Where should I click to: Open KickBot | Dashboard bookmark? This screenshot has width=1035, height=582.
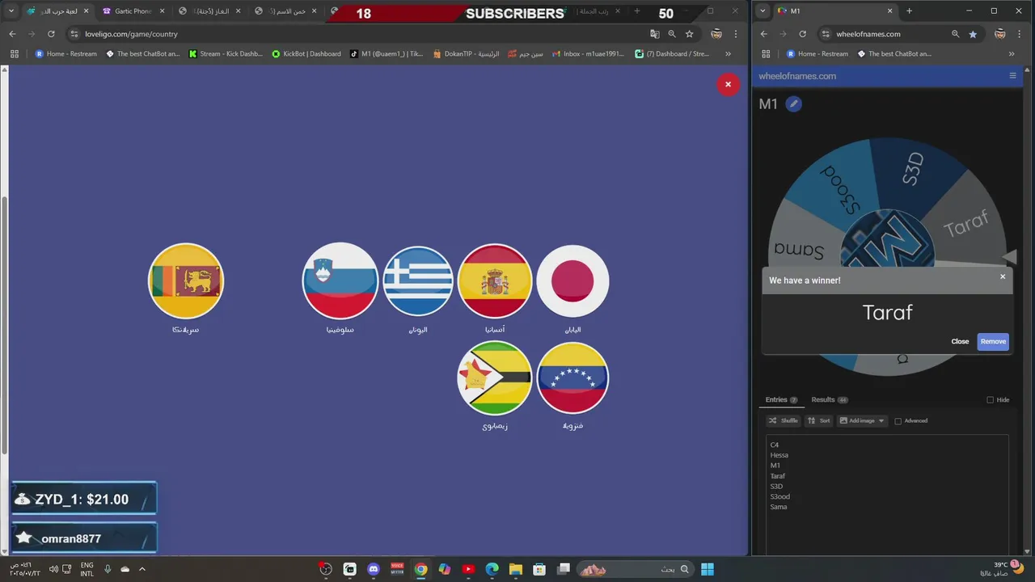(x=306, y=54)
